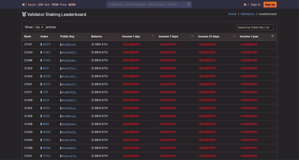Viewport: 299px width, 160px height.
Task: Click the Slot 7039 indicator
Action: pos(51,5)
